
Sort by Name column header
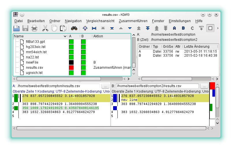tap(40, 36)
